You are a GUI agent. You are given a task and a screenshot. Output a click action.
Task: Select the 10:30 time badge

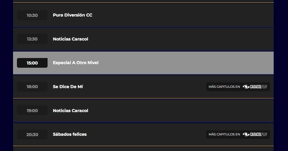point(32,15)
